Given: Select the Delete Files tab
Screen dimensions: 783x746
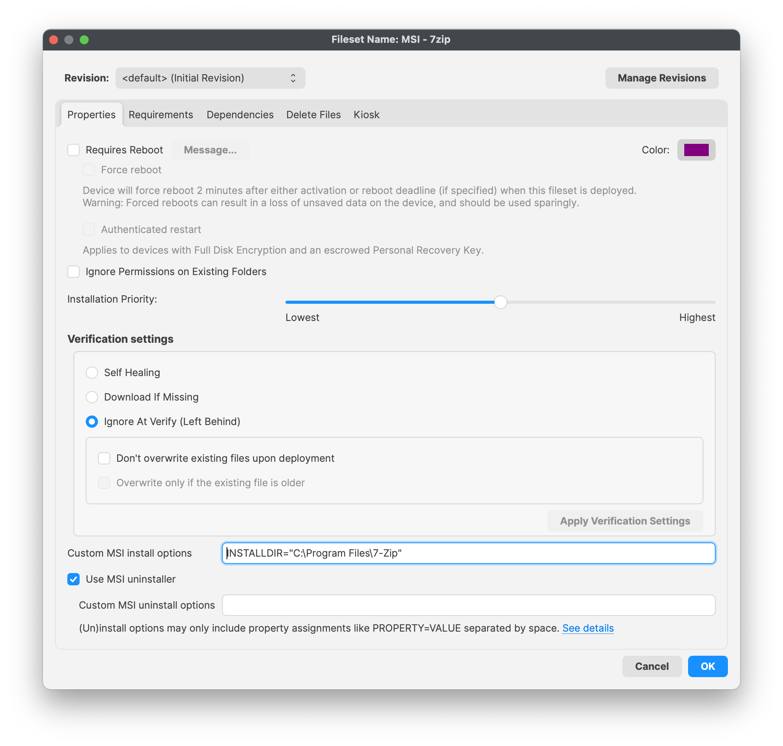Looking at the screenshot, I should [313, 115].
